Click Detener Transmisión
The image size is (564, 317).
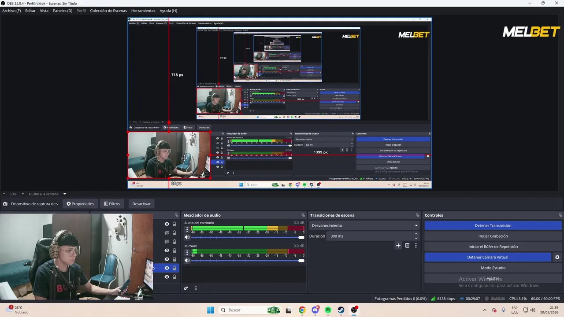point(493,225)
